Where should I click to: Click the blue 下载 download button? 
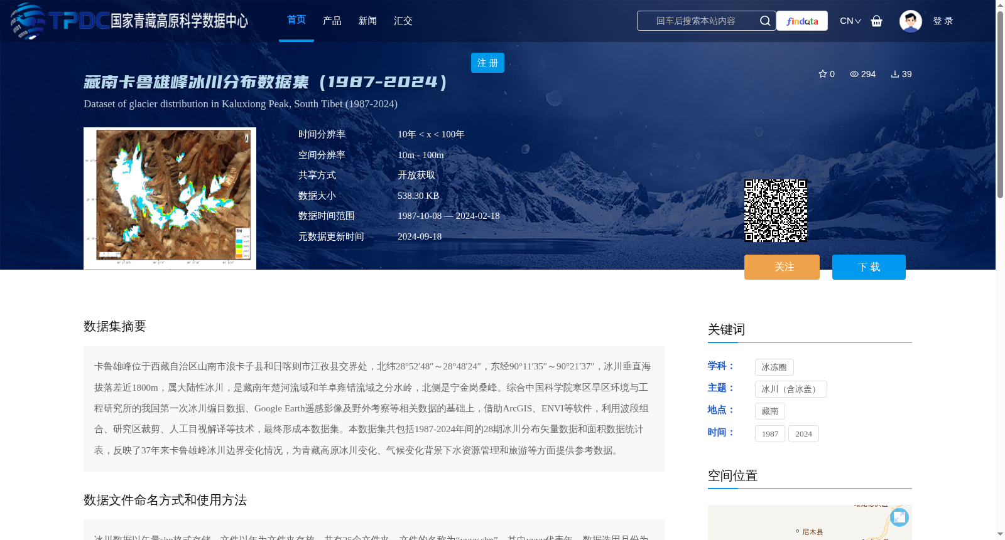point(869,267)
